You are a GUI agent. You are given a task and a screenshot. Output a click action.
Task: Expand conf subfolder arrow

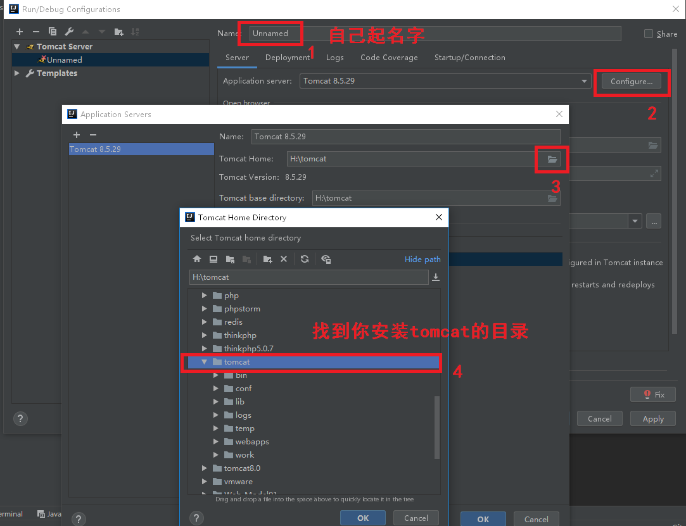[216, 388]
